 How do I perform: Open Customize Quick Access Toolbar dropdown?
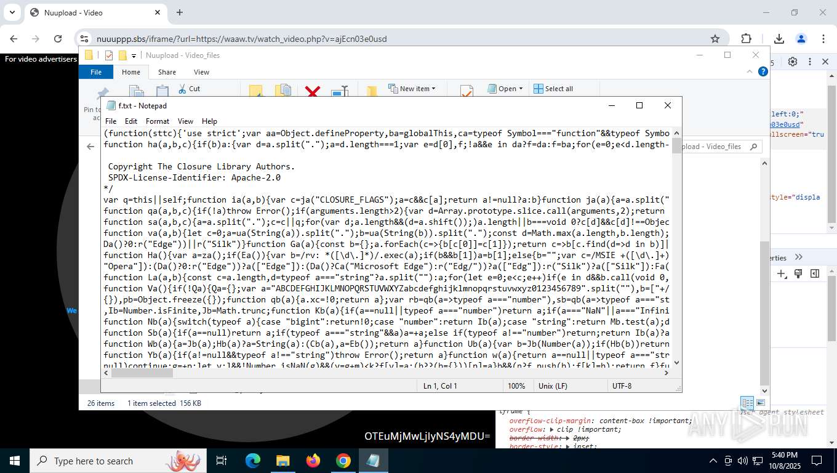point(134,55)
